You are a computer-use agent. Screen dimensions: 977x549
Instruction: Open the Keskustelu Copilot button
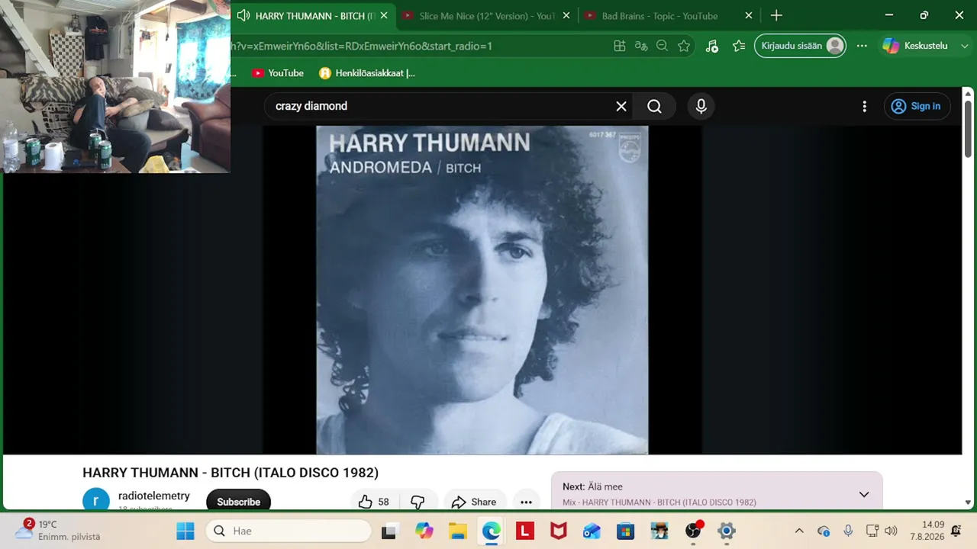click(914, 46)
